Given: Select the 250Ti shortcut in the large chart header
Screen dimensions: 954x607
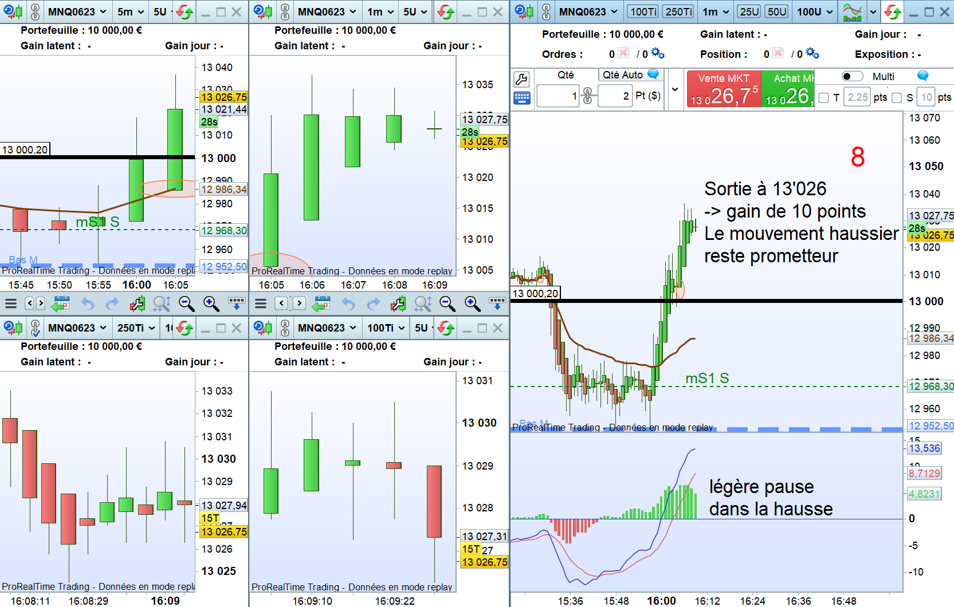Looking at the screenshot, I should coord(679,11).
